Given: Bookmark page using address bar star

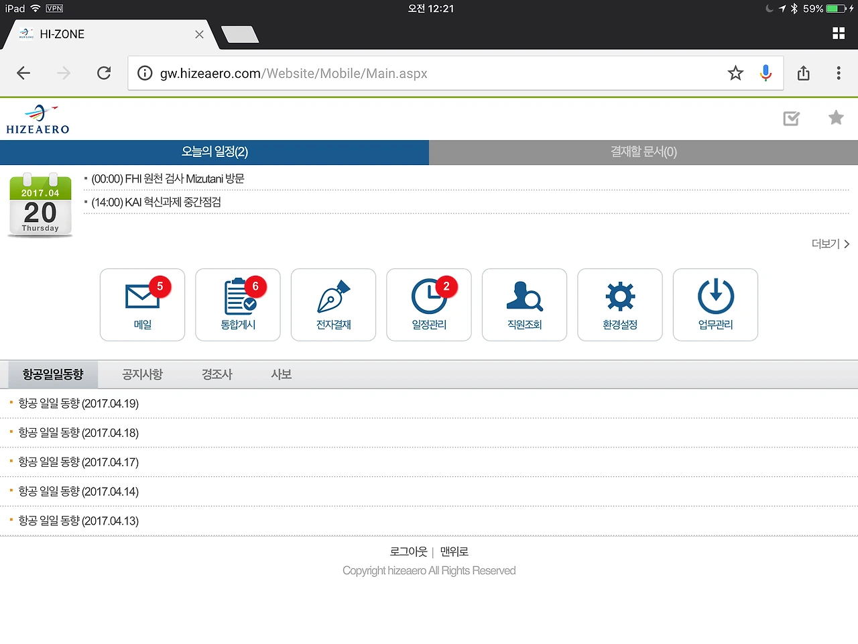Looking at the screenshot, I should [x=736, y=73].
